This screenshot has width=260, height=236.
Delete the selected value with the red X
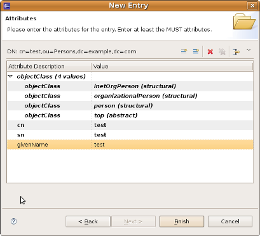(x=210, y=51)
